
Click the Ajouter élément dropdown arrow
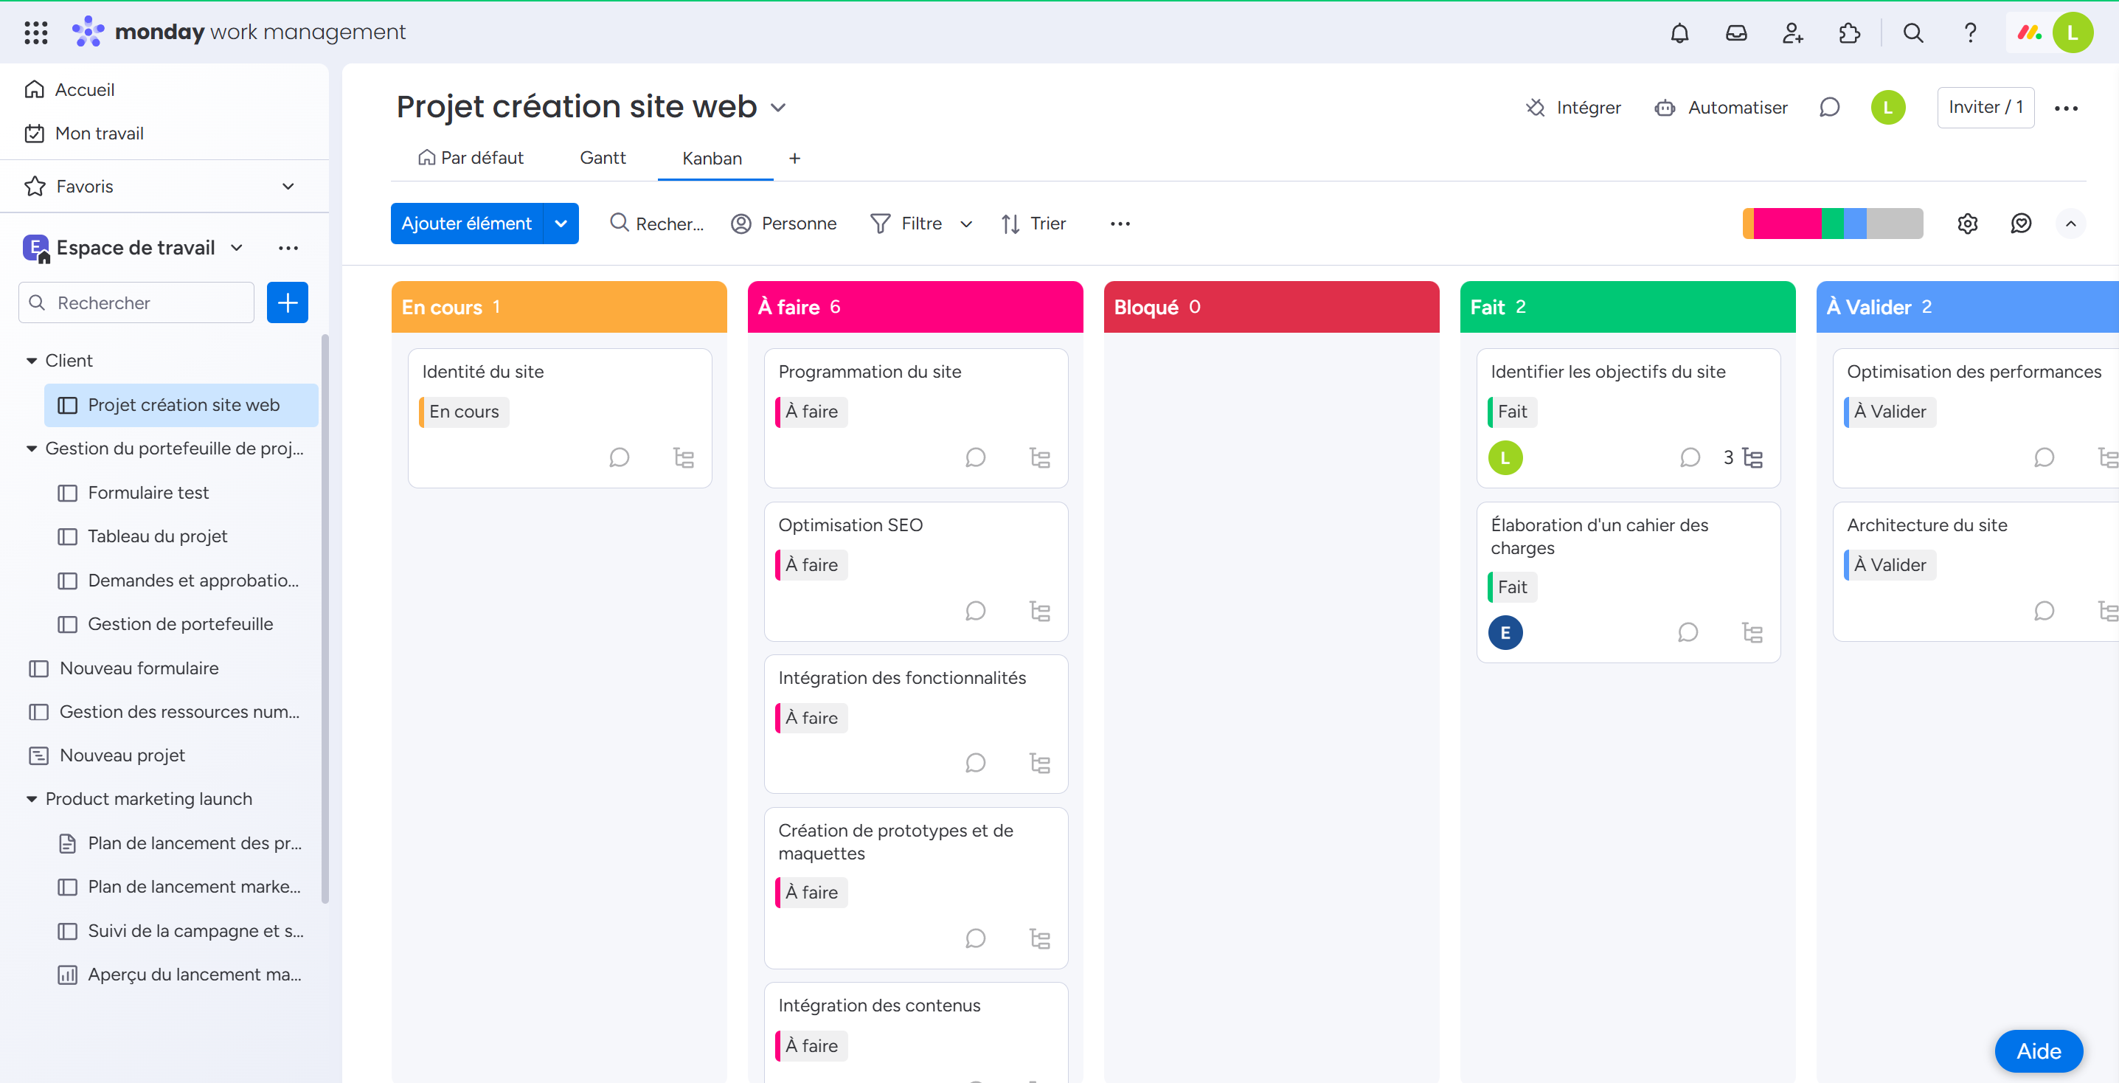(x=562, y=222)
